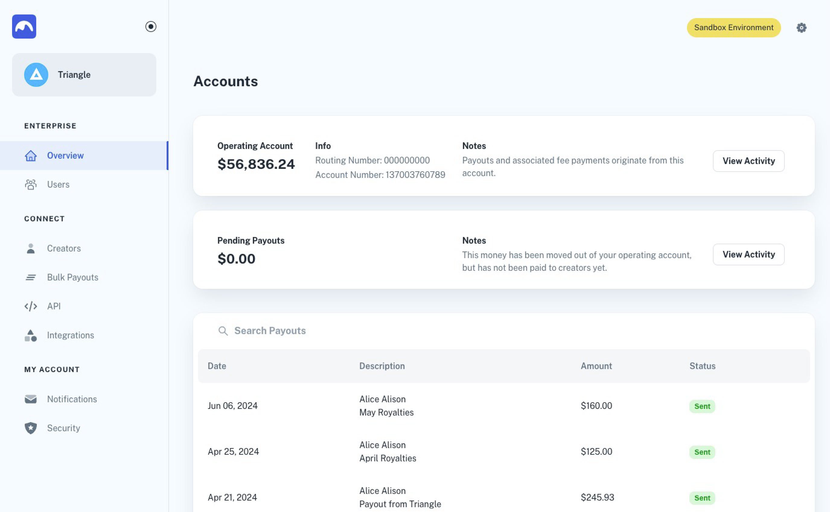Click the Notifications envelope icon

(x=31, y=399)
